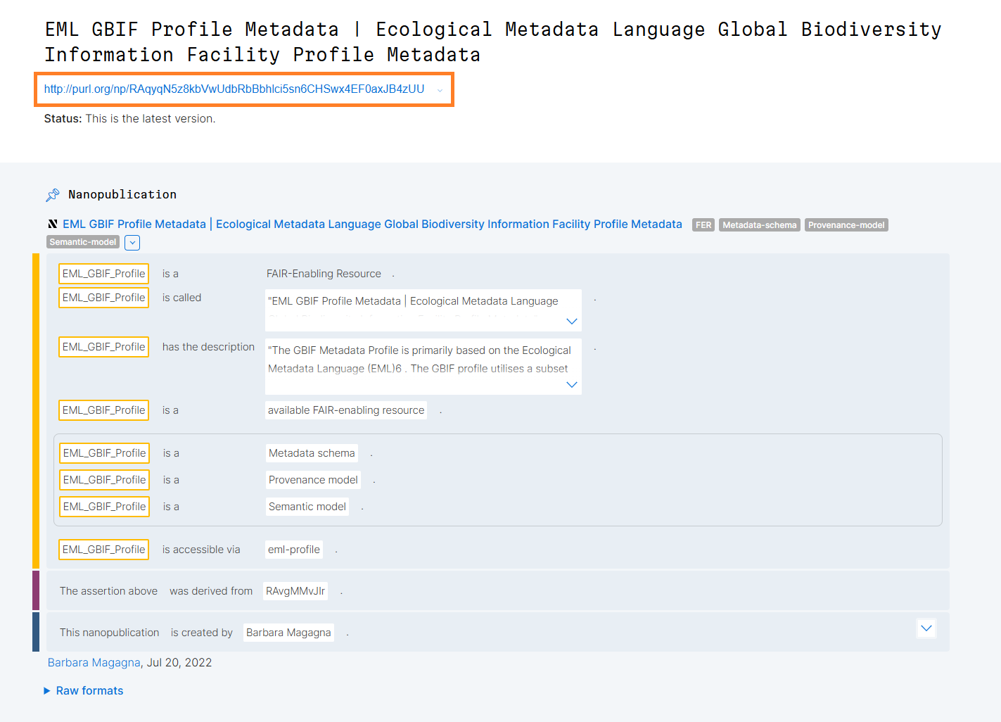Viewport: 1001px width, 722px height.
Task: Open the 'available FAIR-enabling resource' object
Action: click(x=346, y=410)
